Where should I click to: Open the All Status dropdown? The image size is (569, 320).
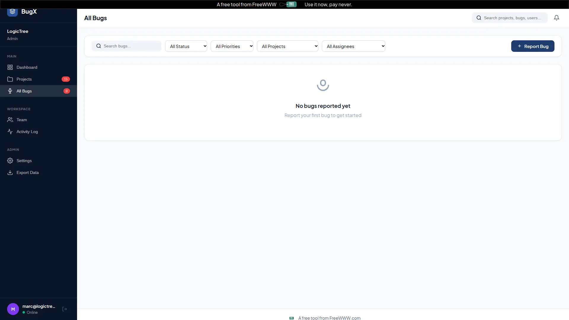pyautogui.click(x=186, y=46)
